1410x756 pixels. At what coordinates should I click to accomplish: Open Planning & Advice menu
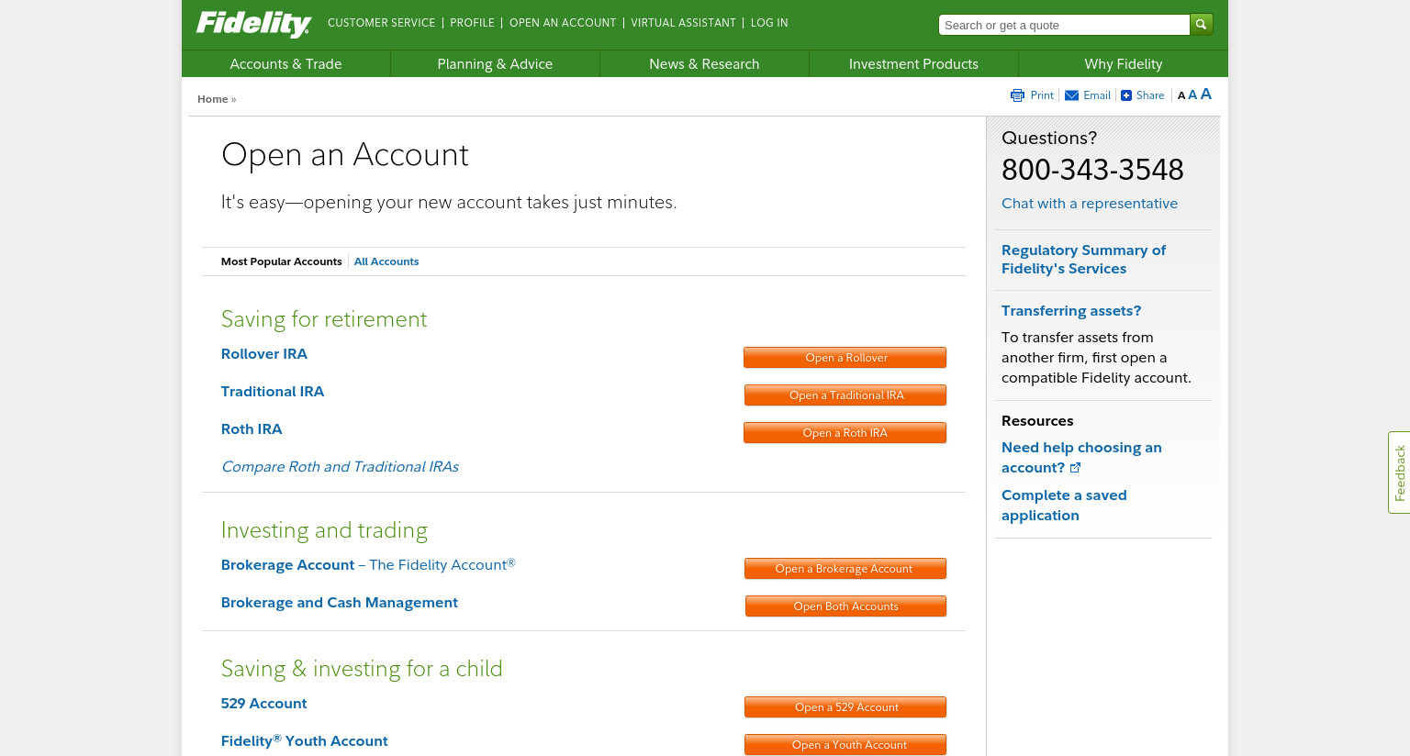(495, 63)
